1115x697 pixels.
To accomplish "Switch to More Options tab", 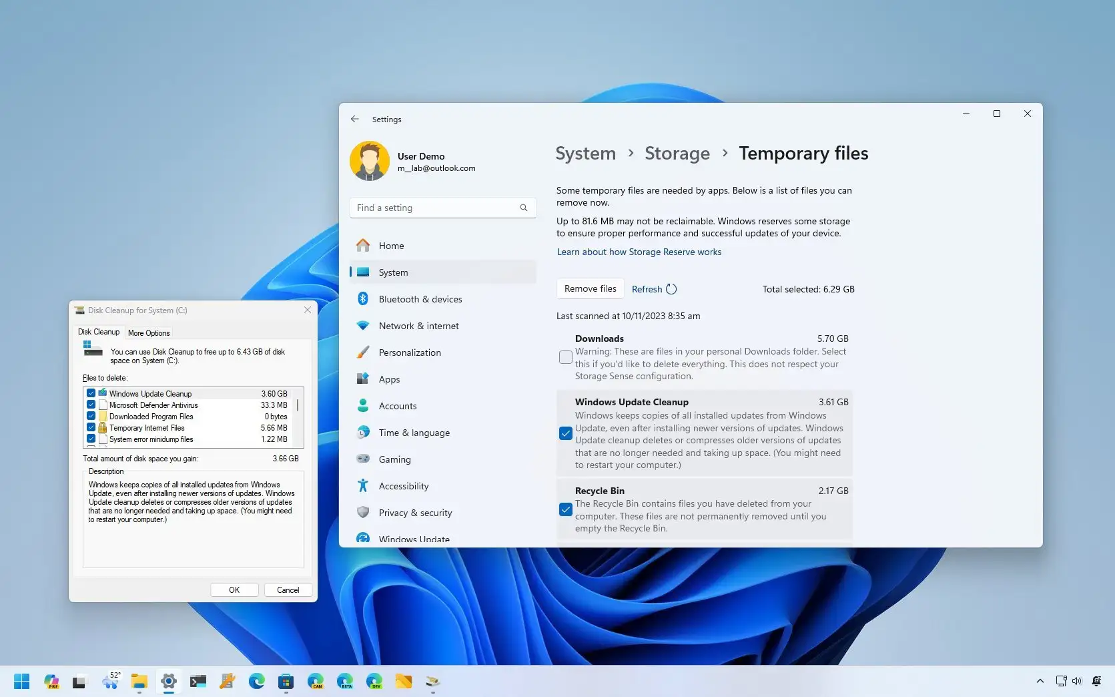I will click(x=149, y=333).
